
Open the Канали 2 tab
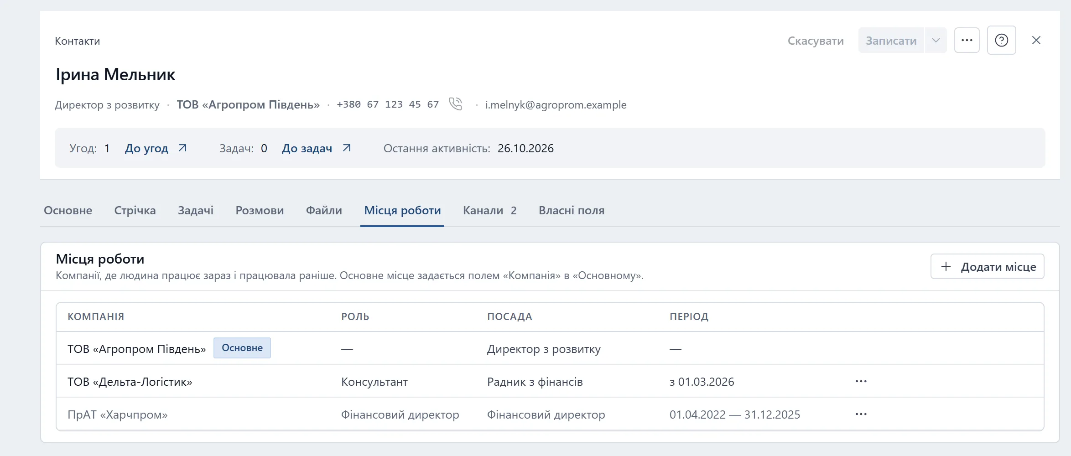(489, 210)
